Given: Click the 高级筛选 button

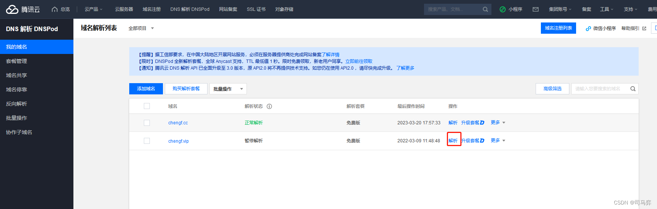Looking at the screenshot, I should 552,89.
